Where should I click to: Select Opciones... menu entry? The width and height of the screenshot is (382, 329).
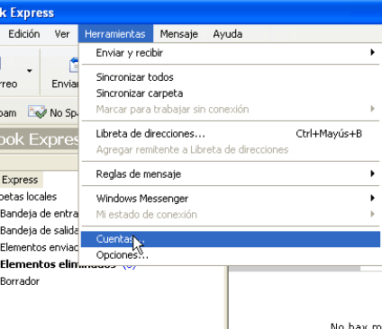click(x=231, y=255)
